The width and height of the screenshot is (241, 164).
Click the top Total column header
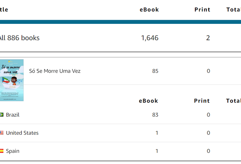[233, 10]
